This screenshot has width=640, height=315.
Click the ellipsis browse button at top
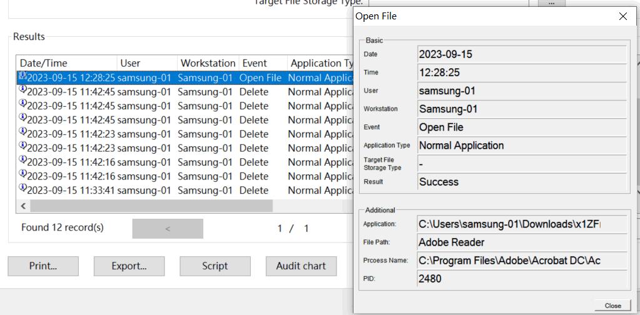tap(553, 3)
